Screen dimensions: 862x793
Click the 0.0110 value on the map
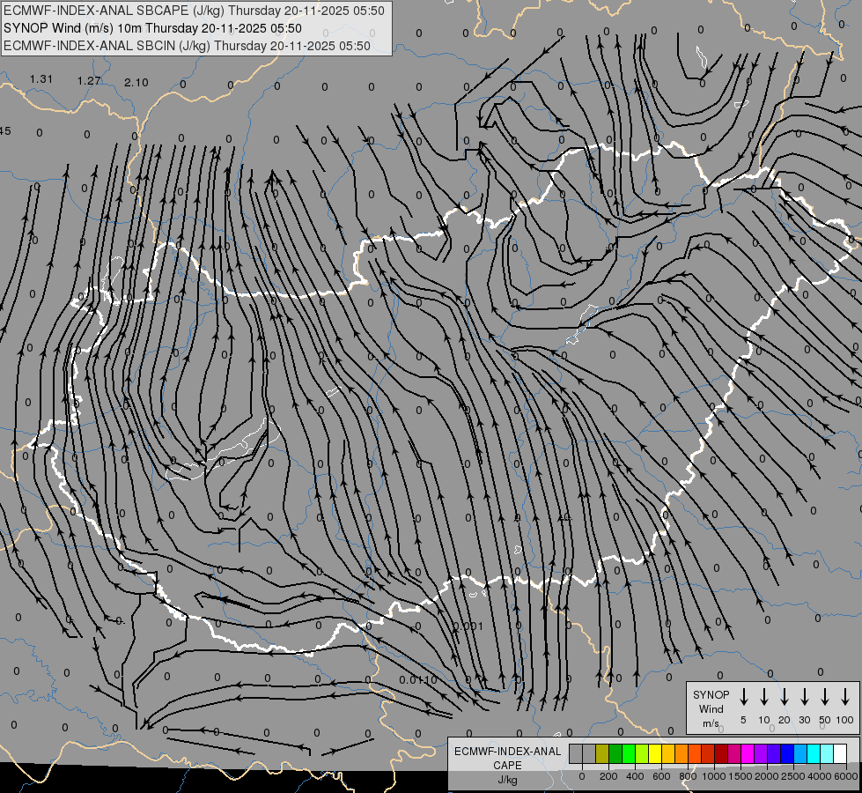click(418, 680)
